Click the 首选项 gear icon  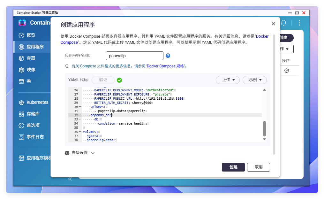click(21, 125)
